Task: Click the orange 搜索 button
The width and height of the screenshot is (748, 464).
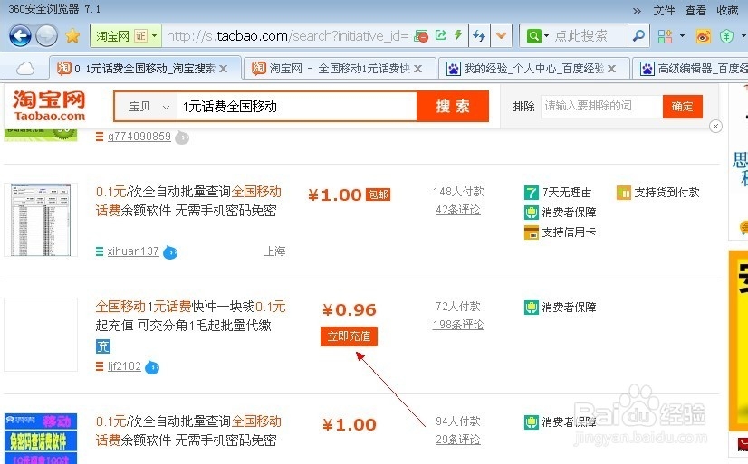Action: coord(453,106)
